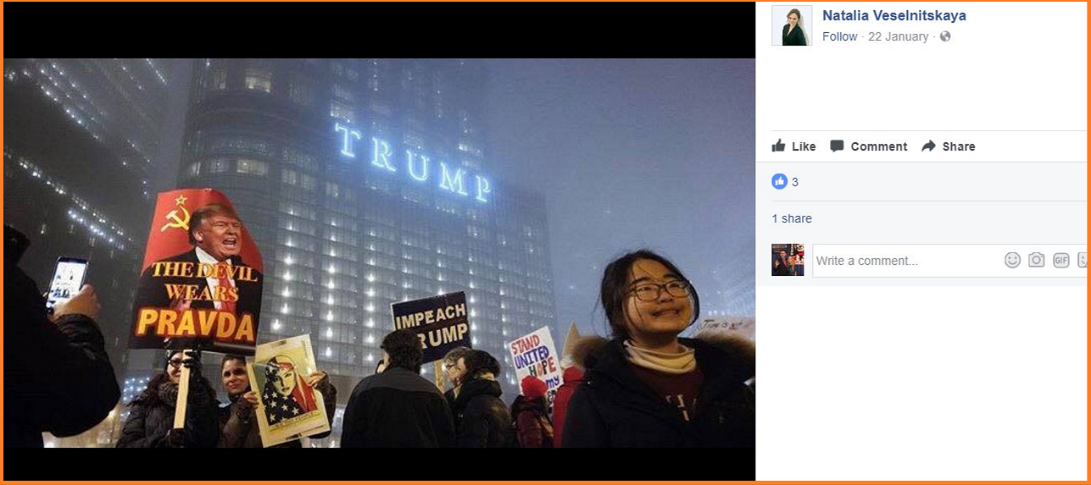Click the Trump tower protest photo
The width and height of the screenshot is (1091, 485).
[379, 252]
